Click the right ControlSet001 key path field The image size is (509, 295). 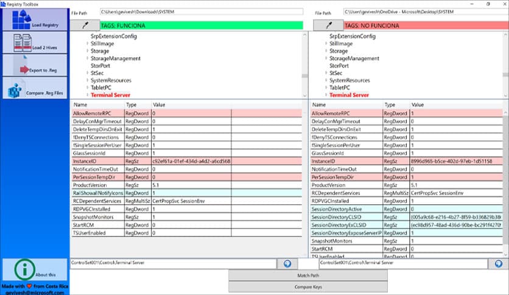pos(404,264)
